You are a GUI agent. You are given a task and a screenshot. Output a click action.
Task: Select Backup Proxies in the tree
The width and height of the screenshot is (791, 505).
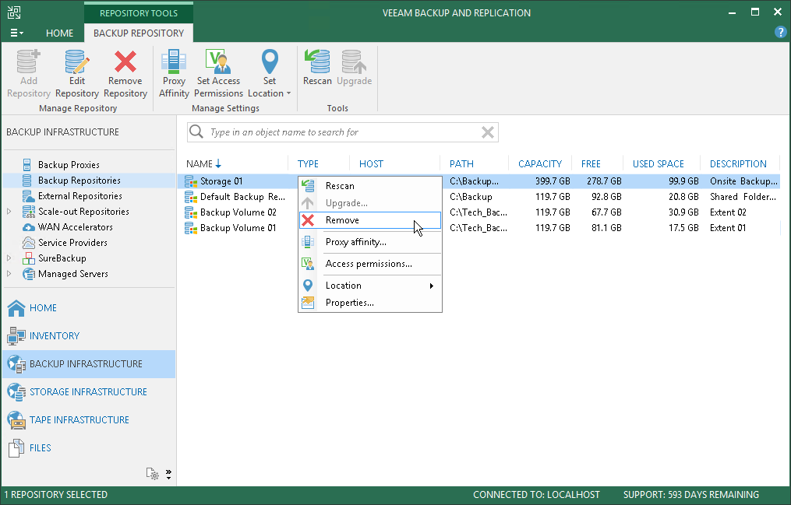tap(69, 165)
